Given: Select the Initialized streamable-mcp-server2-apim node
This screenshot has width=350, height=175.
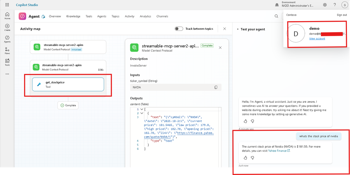Looking at the screenshot, I should 68,47.
